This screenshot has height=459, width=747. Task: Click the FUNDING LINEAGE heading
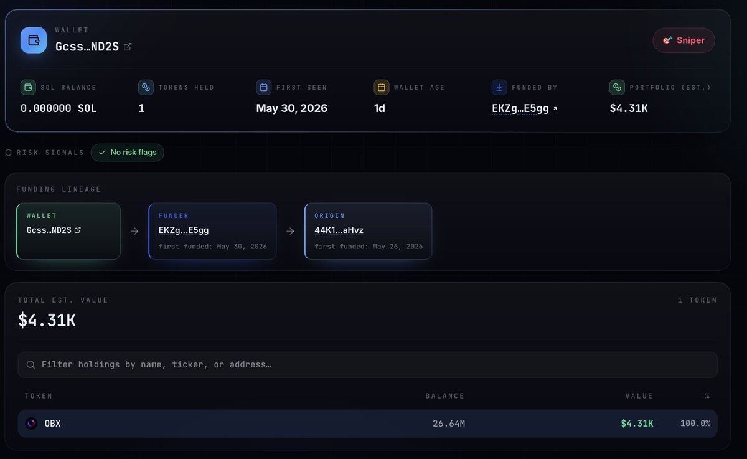click(59, 189)
